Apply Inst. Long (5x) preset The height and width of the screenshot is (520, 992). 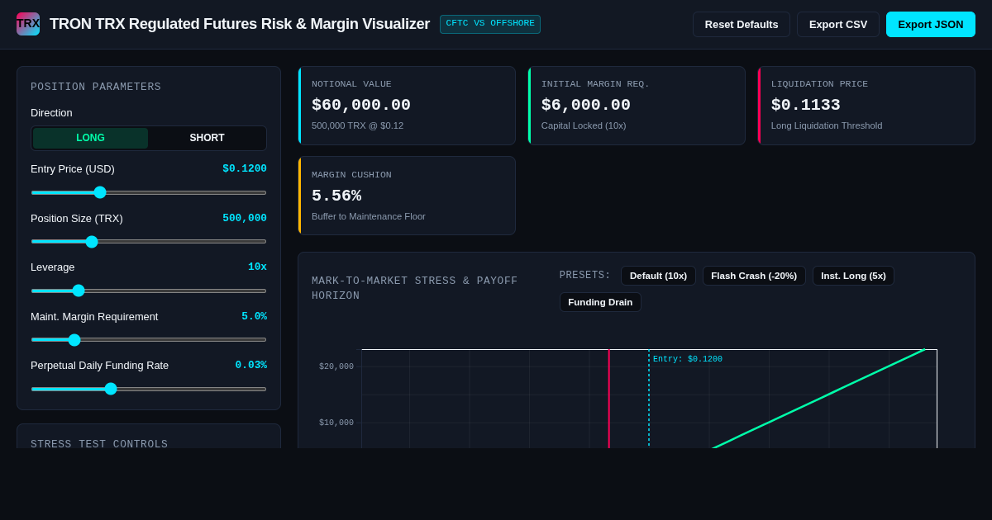pyautogui.click(x=853, y=276)
